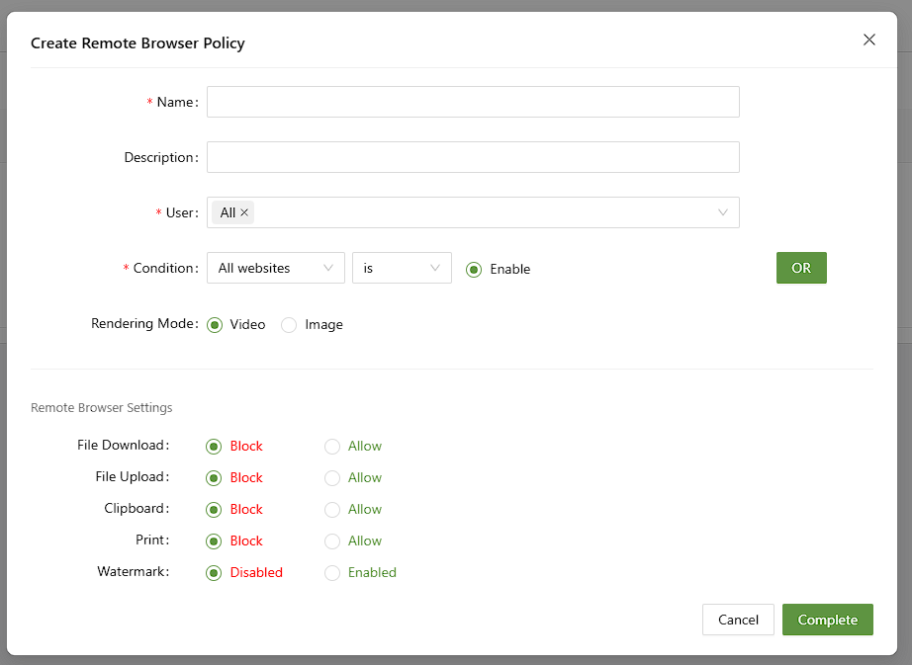
Task: Expand the User dropdown list
Action: pos(722,212)
